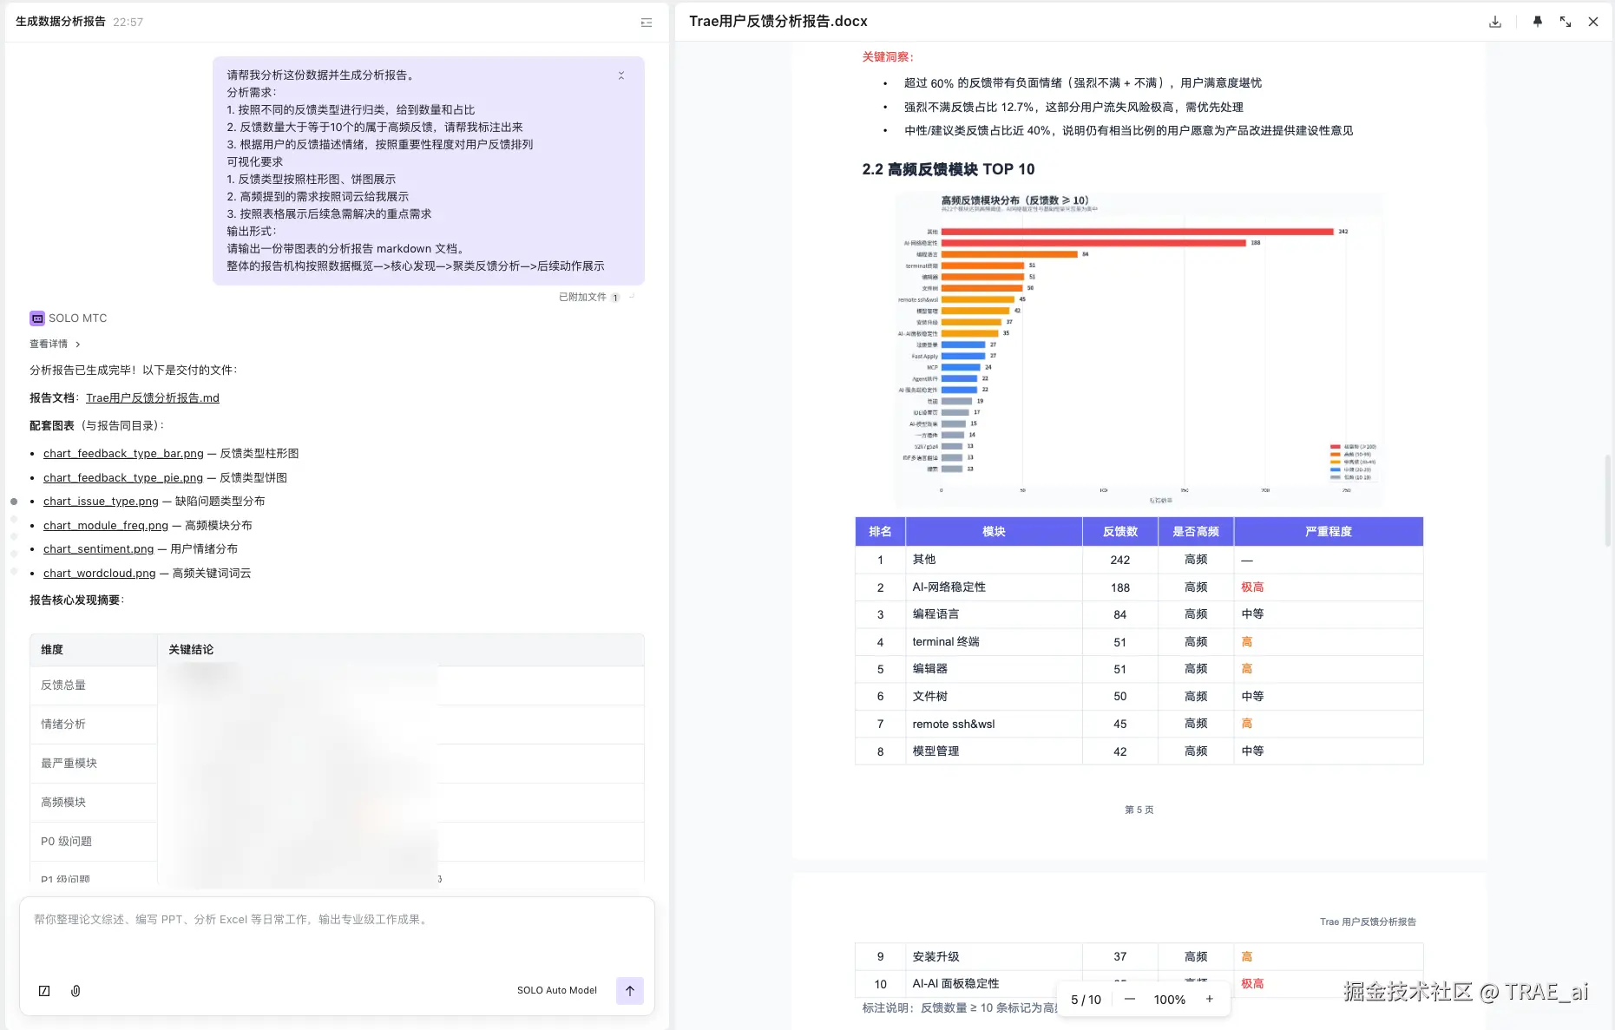Click the 模块 table header
Screen dimensions: 1615x1030
tap(994, 532)
